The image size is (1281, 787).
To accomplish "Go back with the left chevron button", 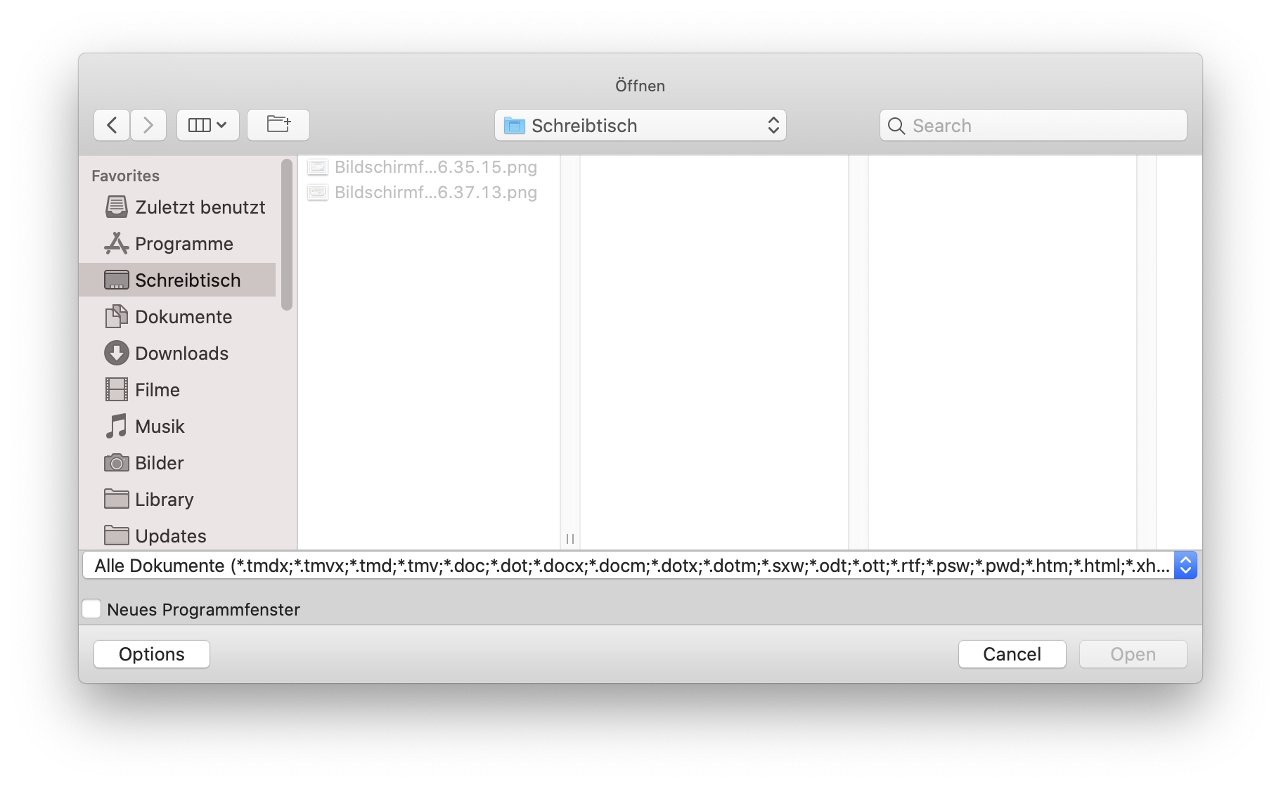I will [112, 125].
